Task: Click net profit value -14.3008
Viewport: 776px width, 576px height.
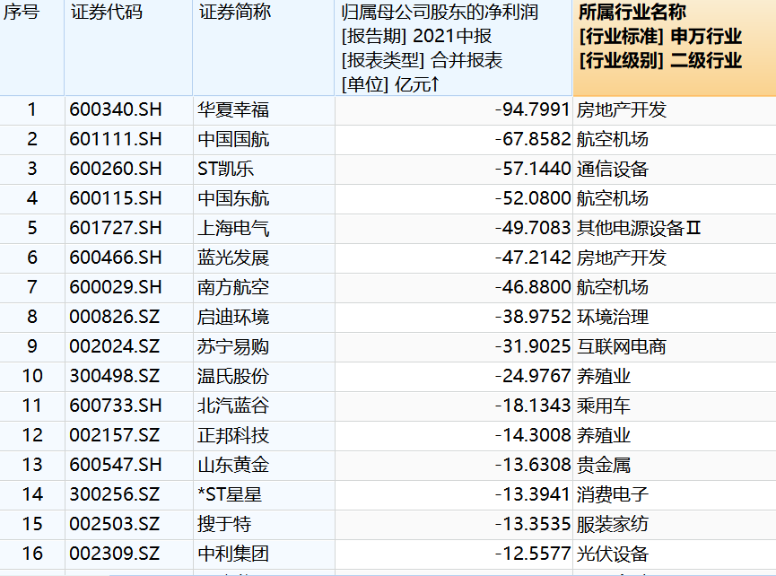Action: click(532, 436)
